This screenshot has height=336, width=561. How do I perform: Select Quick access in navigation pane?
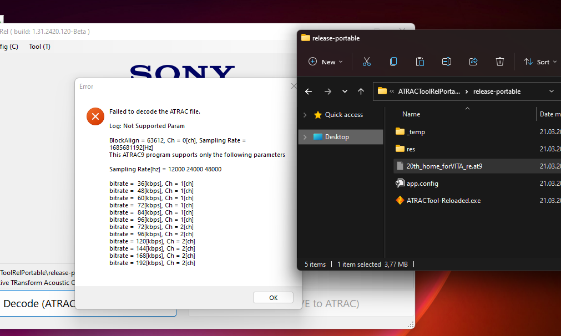(343, 115)
